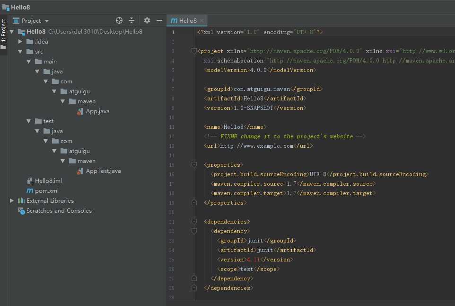455x306 pixels.
Task: Click the maven.compiler.source line
Action: point(293,184)
